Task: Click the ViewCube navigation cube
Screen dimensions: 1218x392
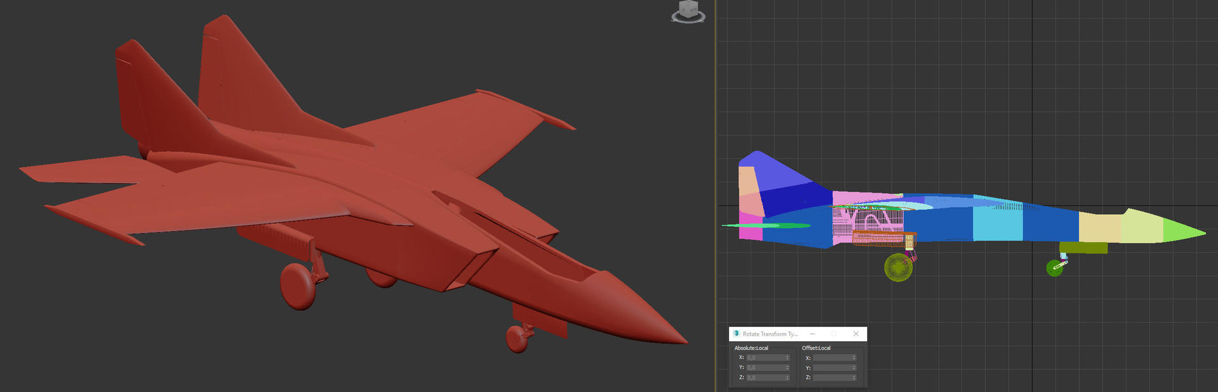Action: pos(688,9)
